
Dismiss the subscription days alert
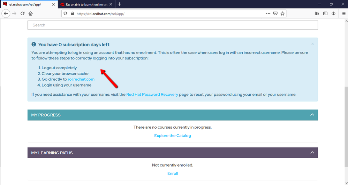(312, 44)
